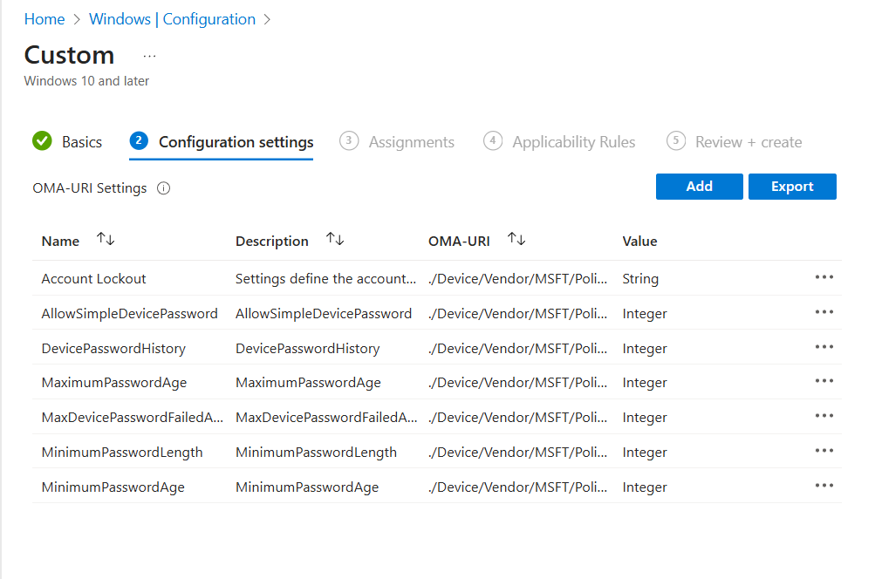Open ellipsis menu for MinimumPasswordLength row
The width and height of the screenshot is (882, 579).
[824, 451]
